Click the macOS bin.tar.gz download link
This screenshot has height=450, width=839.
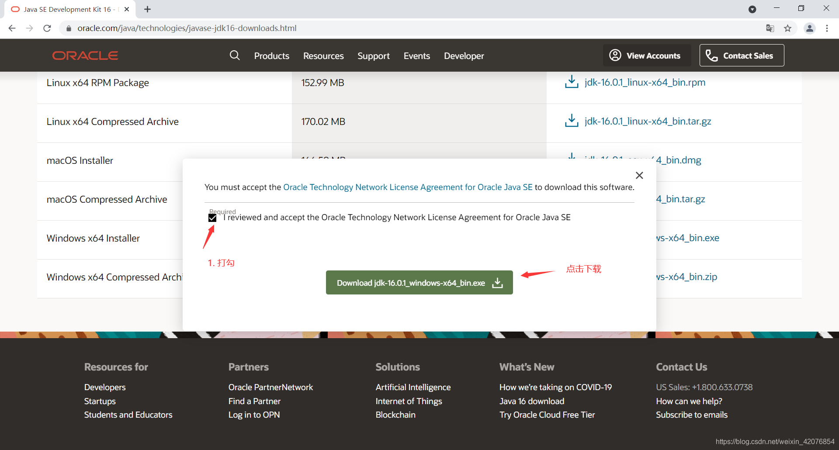pyautogui.click(x=681, y=199)
